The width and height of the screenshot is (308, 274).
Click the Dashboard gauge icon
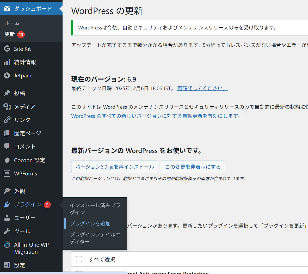7,9
